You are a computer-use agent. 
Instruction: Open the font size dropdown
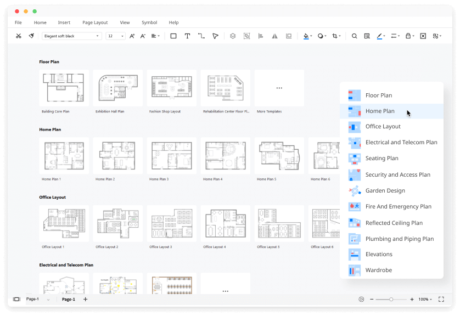click(115, 36)
